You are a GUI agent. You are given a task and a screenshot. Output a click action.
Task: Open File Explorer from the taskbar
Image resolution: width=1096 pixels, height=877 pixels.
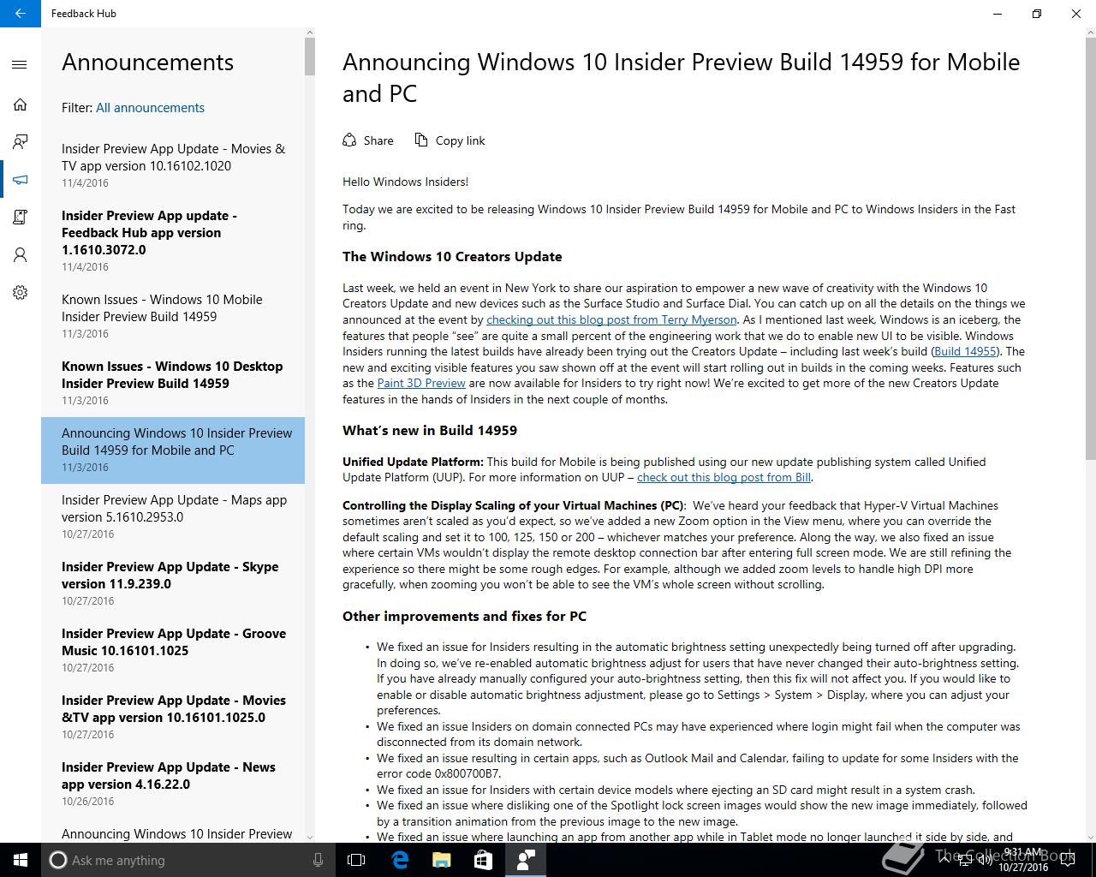(x=441, y=860)
